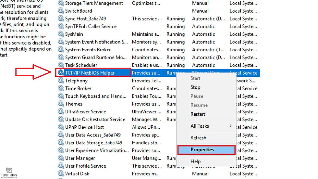Choose Stop in the context menu
This screenshot has height=179, width=318.
coord(195,87)
